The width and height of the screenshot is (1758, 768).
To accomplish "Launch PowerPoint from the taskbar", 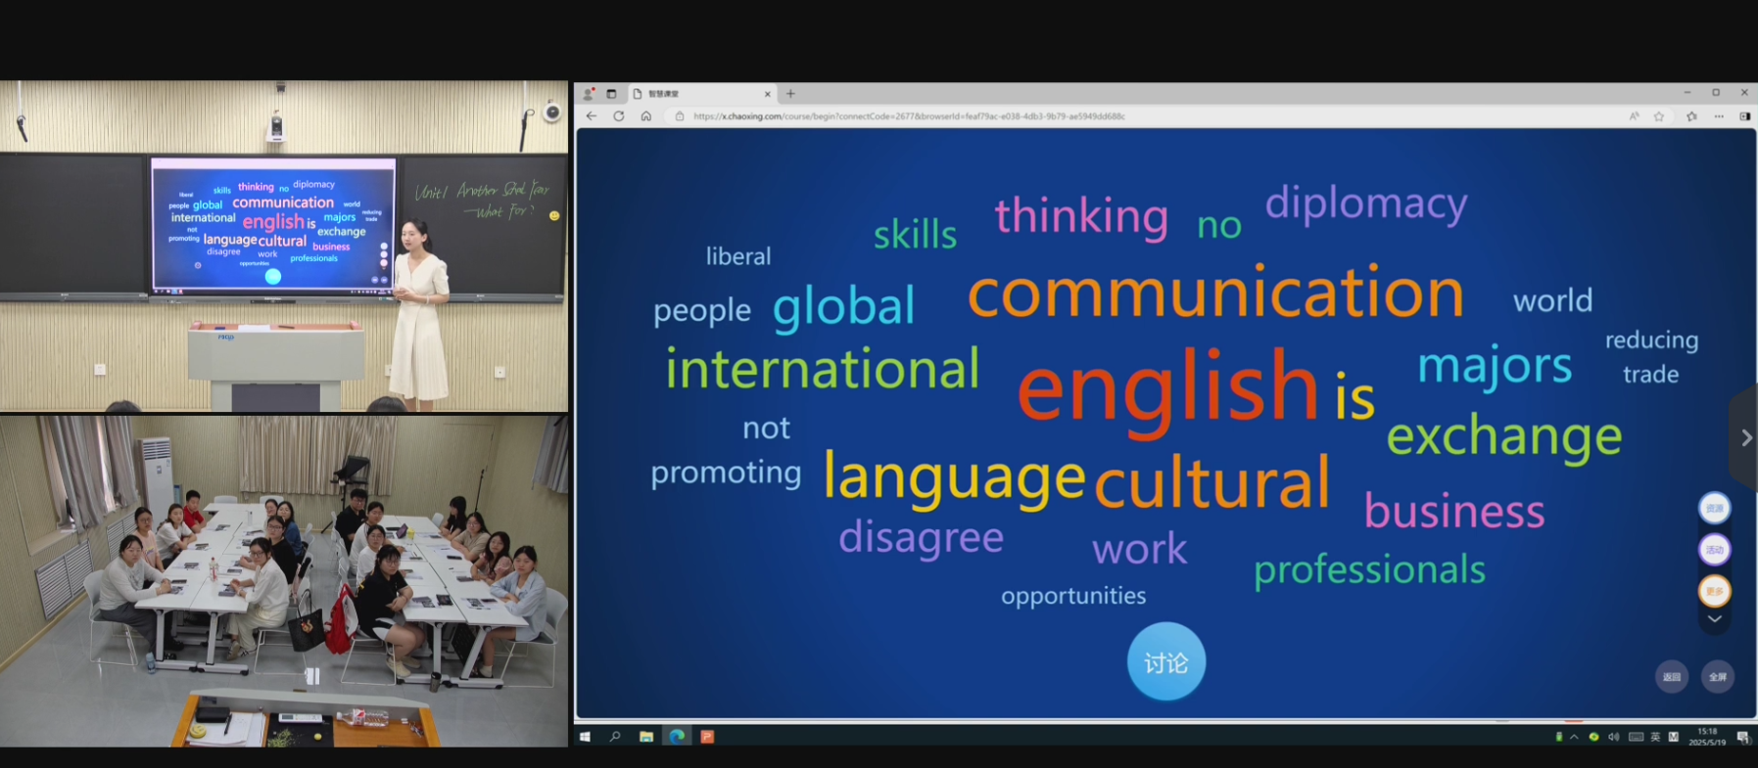I will pyautogui.click(x=707, y=737).
